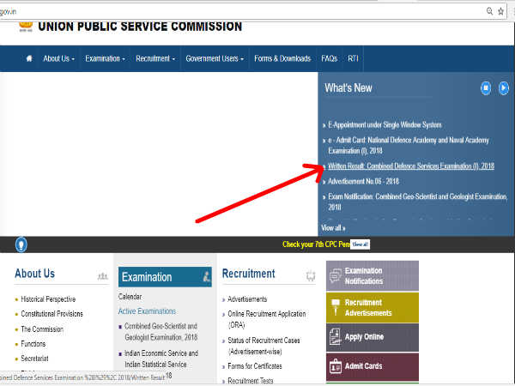Open Advertisement No.06 - 2018 link
Viewport: 515px width, 386px height.
click(363, 181)
